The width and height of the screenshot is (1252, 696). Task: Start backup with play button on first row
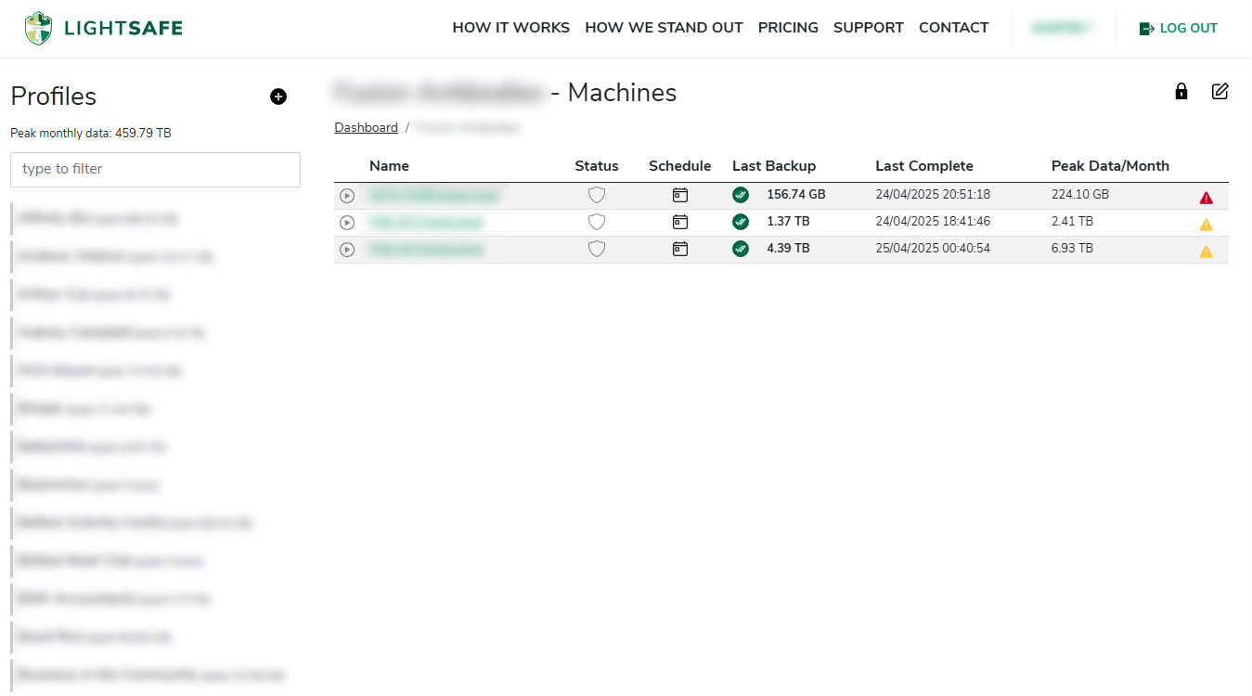(x=347, y=196)
